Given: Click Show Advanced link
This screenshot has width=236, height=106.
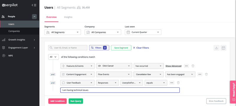Looking at the screenshot, I should click(x=173, y=66).
